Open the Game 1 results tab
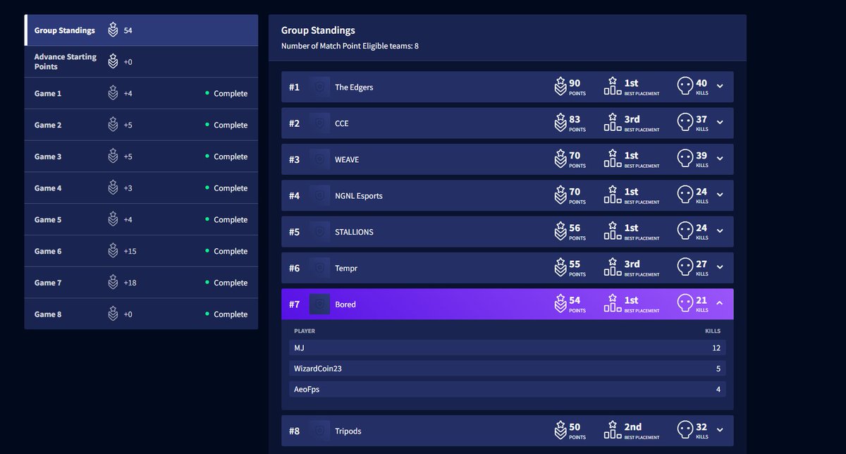The image size is (846, 454). tap(141, 93)
